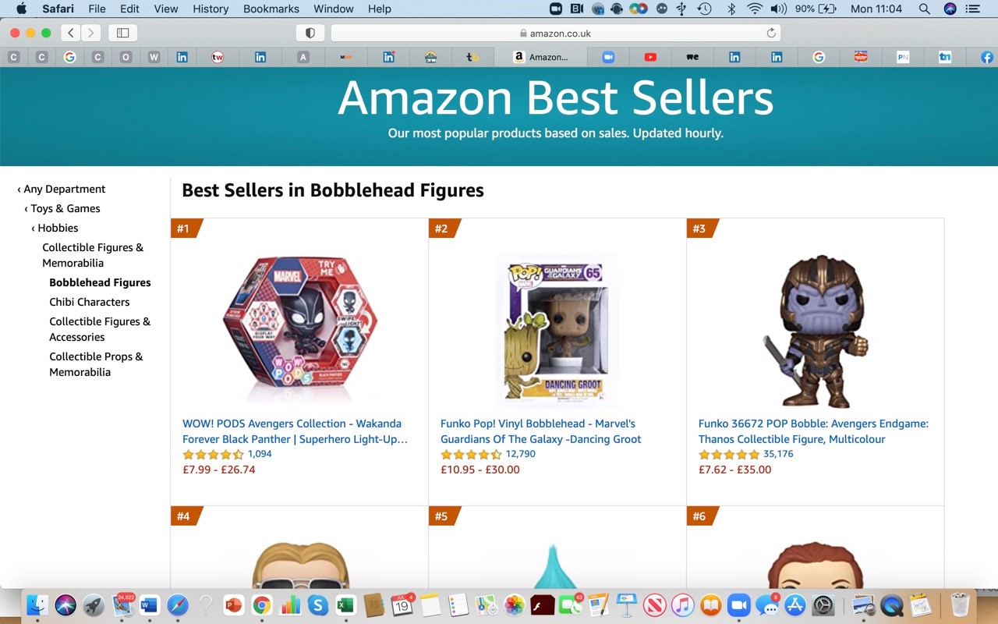Click the Thanos figure product image

[x=815, y=331]
